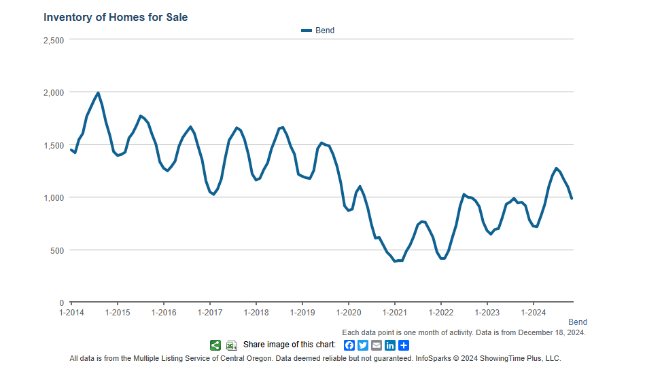
Task: Click the blue Bend legend line swatch
Action: pyautogui.click(x=307, y=31)
